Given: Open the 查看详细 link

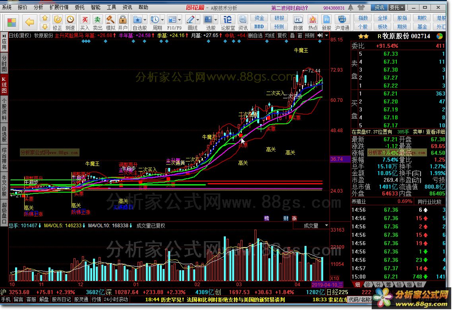Looking at the screenshot, I should (x=435, y=132).
